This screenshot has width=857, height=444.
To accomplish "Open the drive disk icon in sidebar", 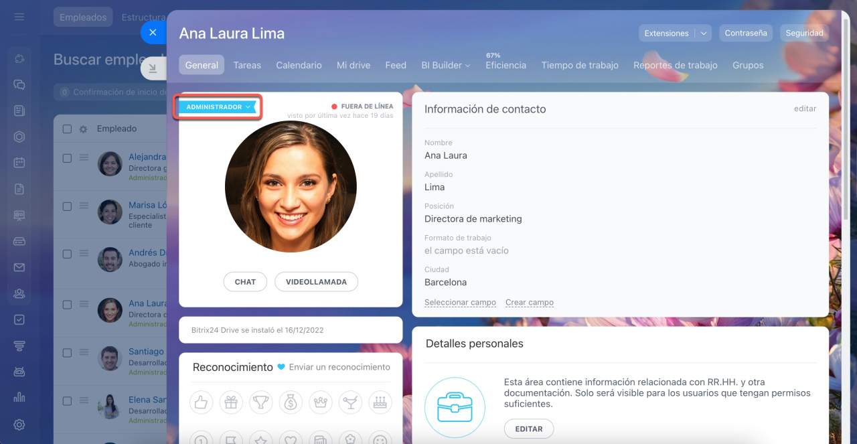I will pyautogui.click(x=19, y=241).
